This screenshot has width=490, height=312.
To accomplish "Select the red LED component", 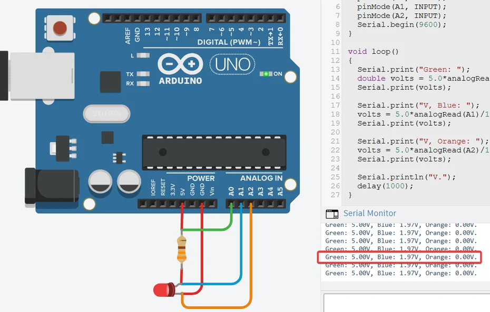I will [164, 289].
